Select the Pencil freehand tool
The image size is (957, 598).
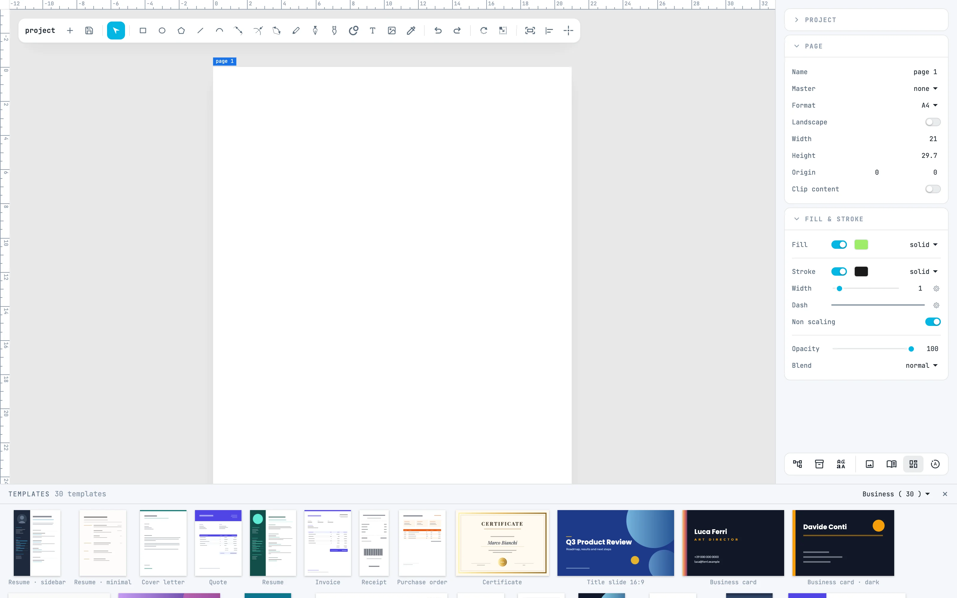296,30
